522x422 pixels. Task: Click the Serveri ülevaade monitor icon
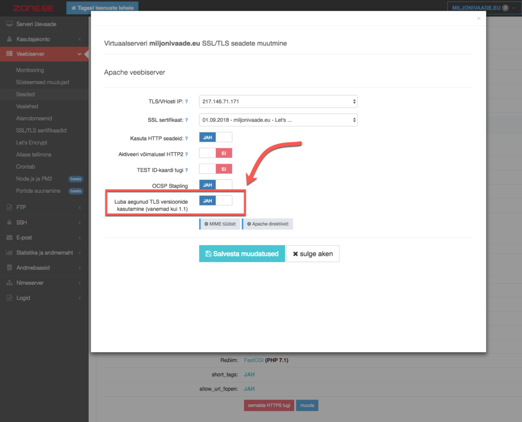click(9, 24)
